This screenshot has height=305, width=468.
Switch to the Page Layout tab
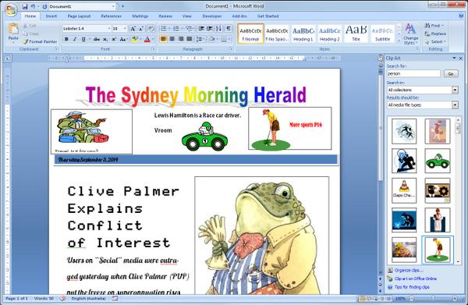coord(79,16)
